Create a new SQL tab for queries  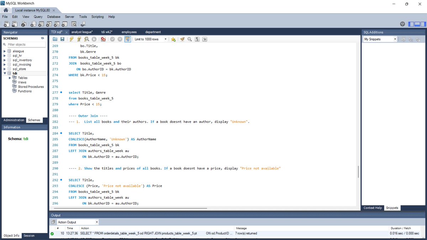pyautogui.click(x=6, y=24)
